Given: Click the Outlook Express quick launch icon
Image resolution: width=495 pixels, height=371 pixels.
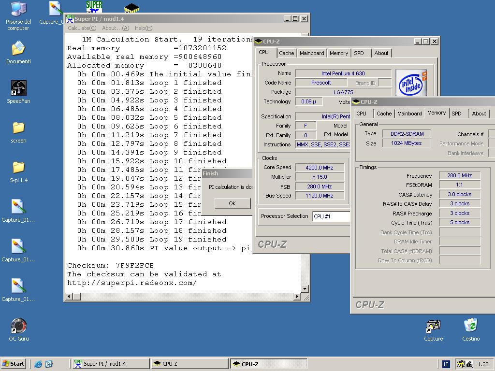Looking at the screenshot, I should click(x=49, y=364).
